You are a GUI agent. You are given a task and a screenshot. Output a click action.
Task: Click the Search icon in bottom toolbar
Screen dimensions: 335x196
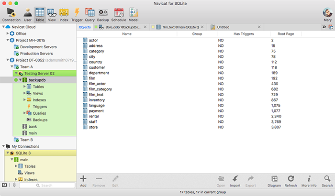(x=327, y=181)
